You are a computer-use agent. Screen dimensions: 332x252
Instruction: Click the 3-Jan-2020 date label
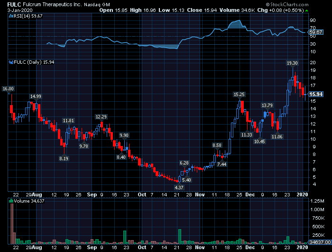(x=20, y=10)
